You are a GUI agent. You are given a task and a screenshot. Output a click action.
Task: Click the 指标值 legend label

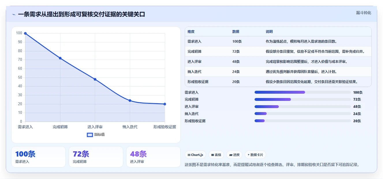pos(99,135)
